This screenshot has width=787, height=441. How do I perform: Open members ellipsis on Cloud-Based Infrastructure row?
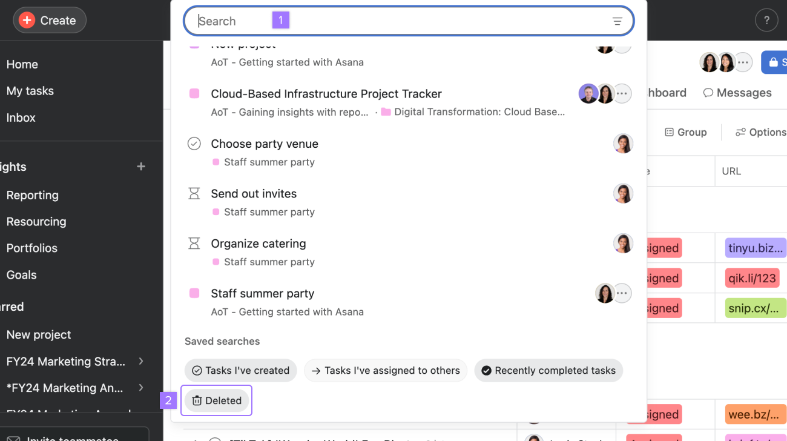(x=622, y=94)
